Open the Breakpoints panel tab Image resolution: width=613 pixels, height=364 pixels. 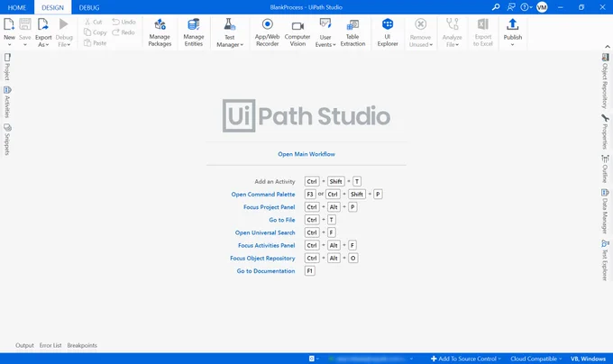tap(82, 345)
